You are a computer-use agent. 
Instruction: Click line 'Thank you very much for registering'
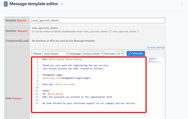tap(76, 65)
